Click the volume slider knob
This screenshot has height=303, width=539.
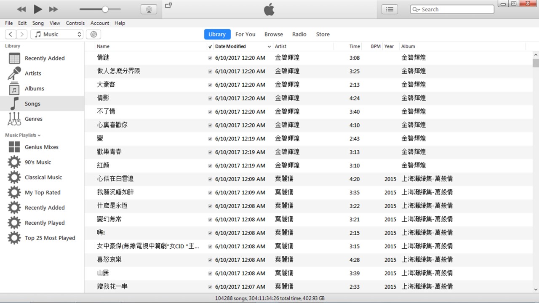pyautogui.click(x=105, y=9)
